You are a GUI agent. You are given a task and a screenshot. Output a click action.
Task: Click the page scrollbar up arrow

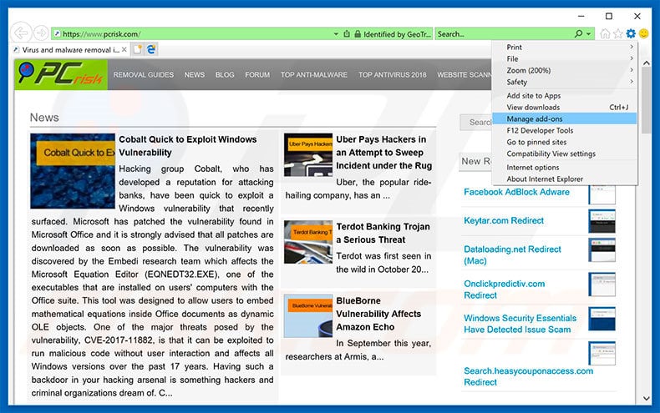pyautogui.click(x=646, y=63)
